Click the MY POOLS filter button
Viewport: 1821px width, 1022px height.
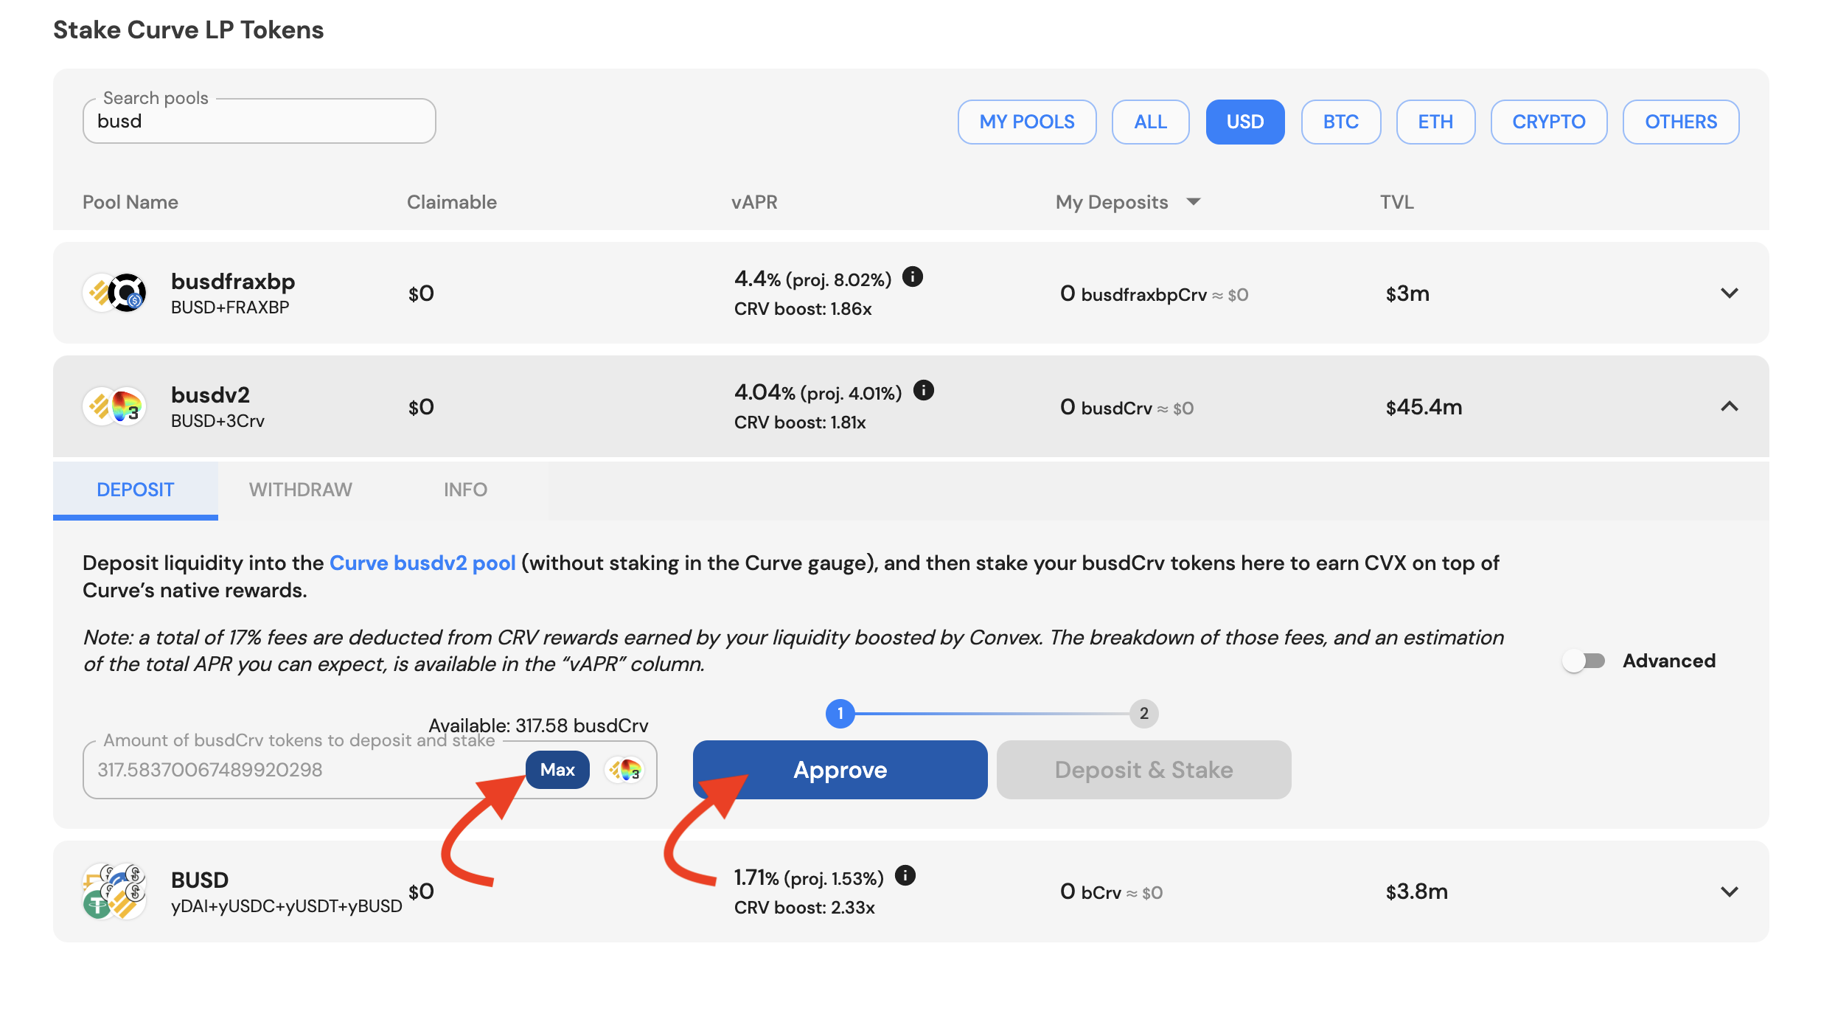(x=1026, y=122)
